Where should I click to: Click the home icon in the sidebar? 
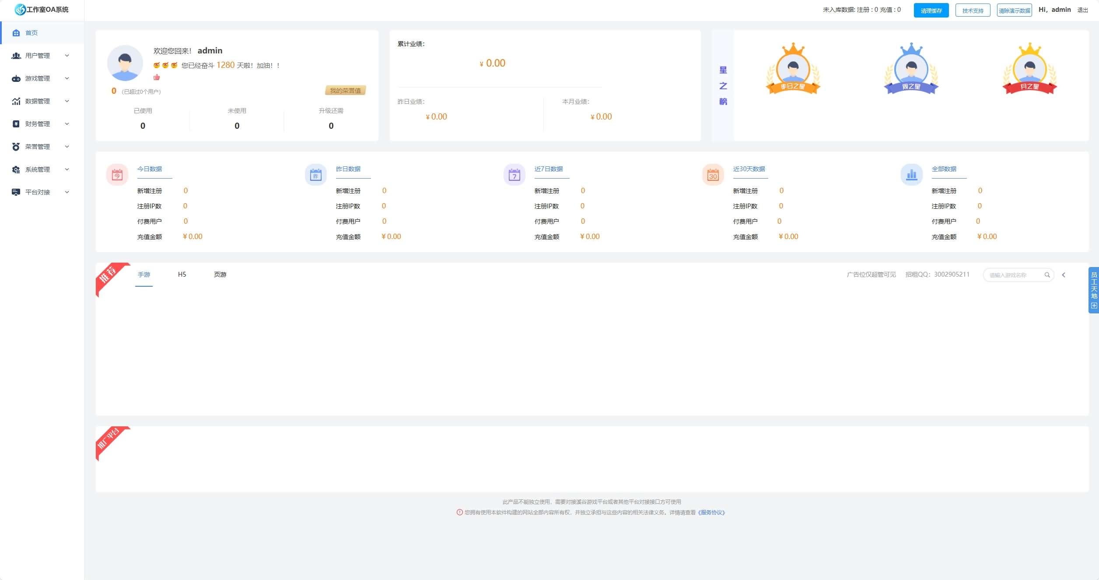coord(16,33)
